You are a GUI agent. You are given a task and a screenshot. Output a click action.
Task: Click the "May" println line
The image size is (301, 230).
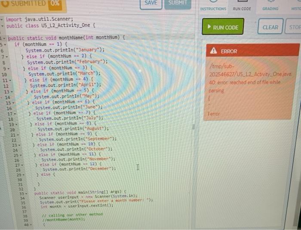[67, 96]
